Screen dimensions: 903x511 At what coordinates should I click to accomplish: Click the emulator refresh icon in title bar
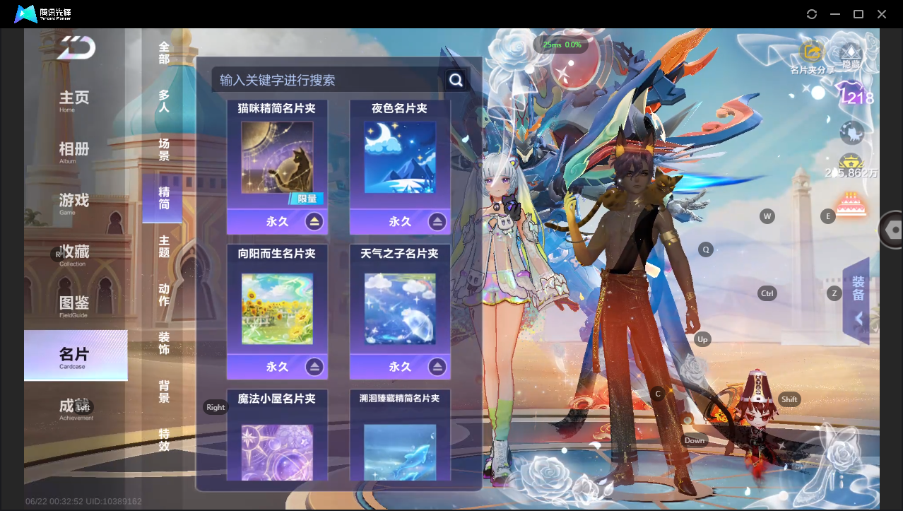(x=812, y=14)
